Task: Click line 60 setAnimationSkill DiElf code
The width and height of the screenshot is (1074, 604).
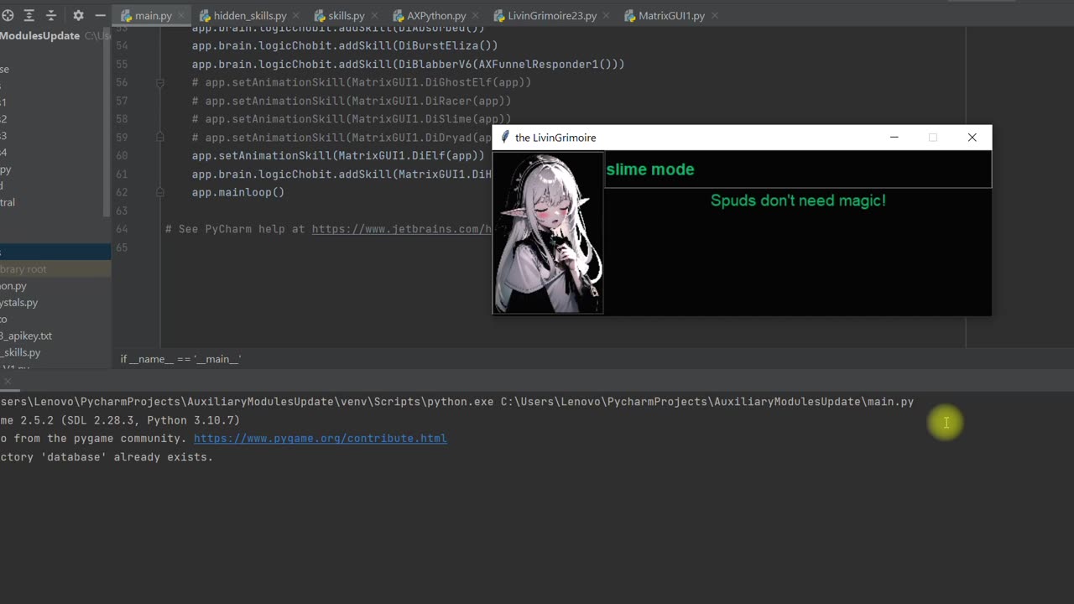Action: 338,156
